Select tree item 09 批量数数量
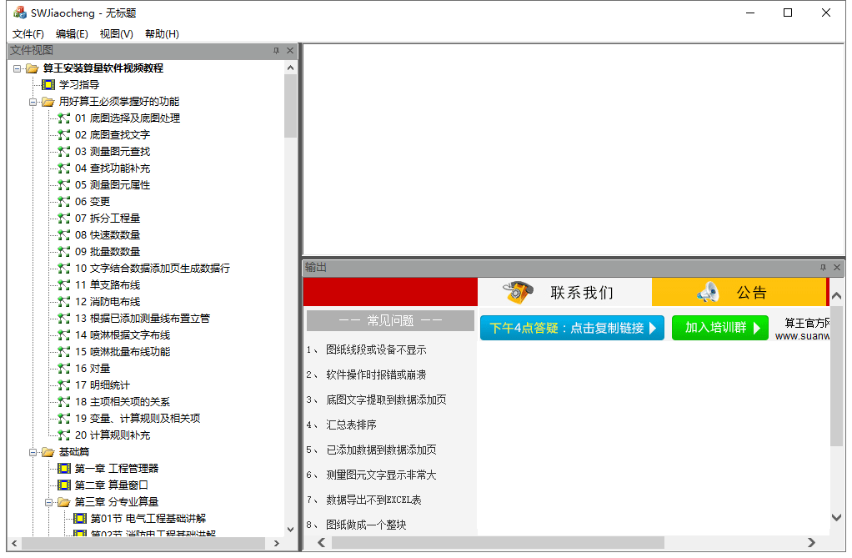The height and width of the screenshot is (558, 852). (x=107, y=251)
